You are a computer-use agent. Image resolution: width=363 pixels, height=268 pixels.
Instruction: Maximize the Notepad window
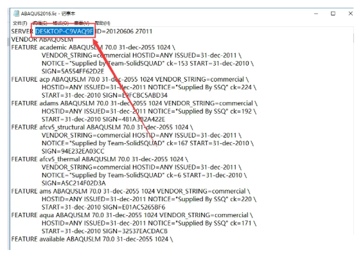pyautogui.click(x=333, y=13)
